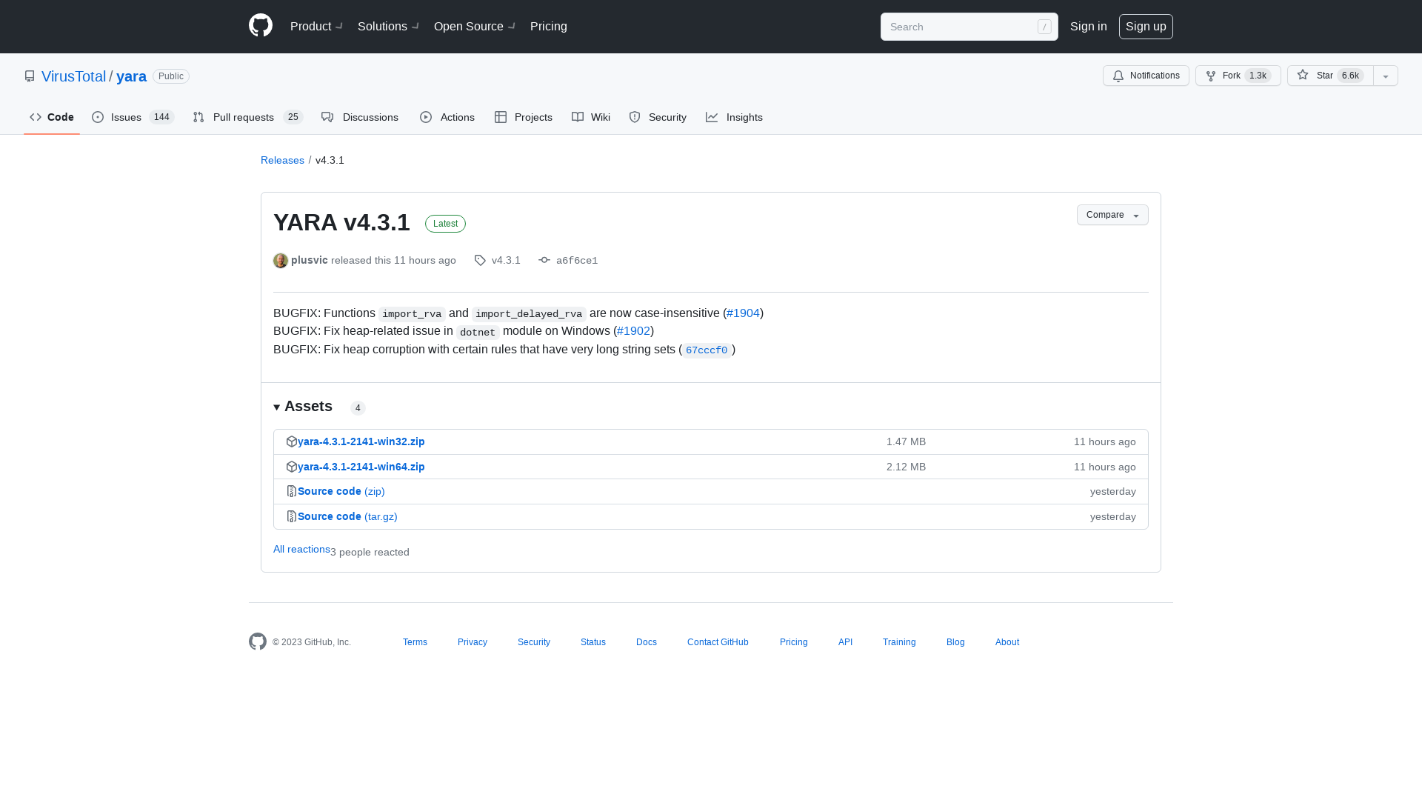The width and height of the screenshot is (1422, 800).
Task: Click the All reactions link
Action: pyautogui.click(x=301, y=549)
